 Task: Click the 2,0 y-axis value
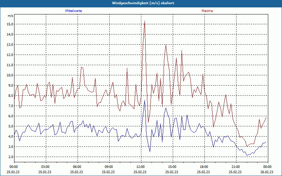[x=11, y=157]
